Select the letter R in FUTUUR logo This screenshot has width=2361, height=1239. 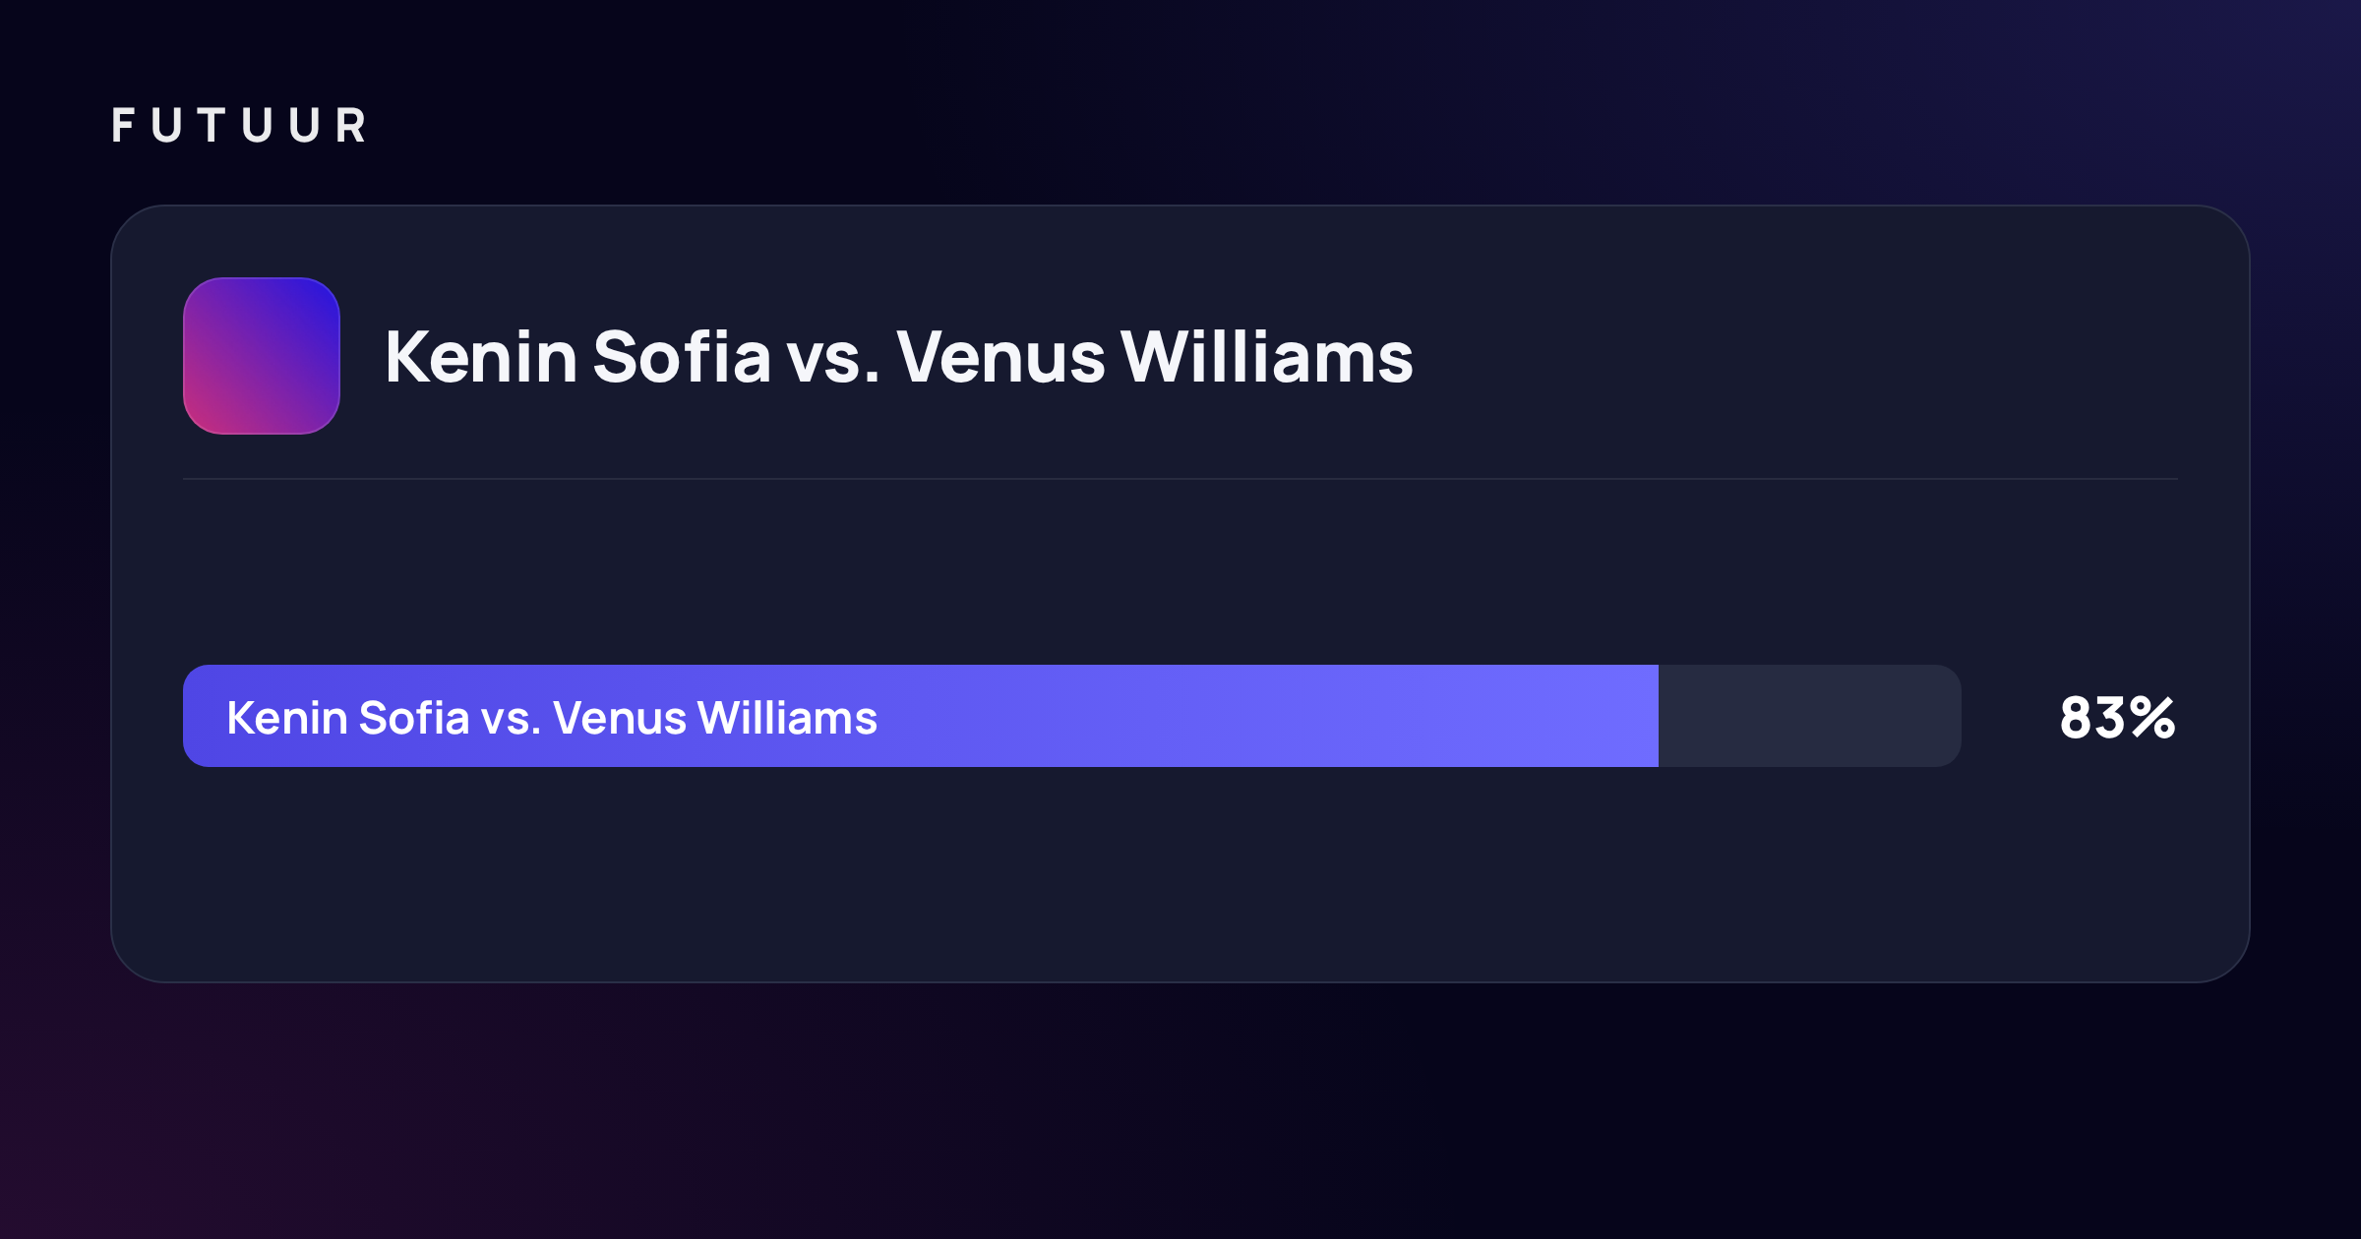(x=351, y=126)
